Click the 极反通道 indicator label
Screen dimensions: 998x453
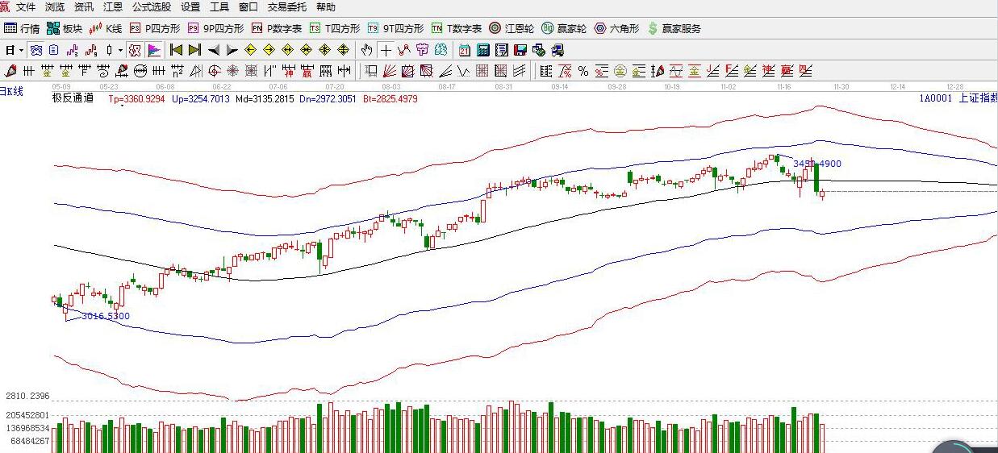73,98
